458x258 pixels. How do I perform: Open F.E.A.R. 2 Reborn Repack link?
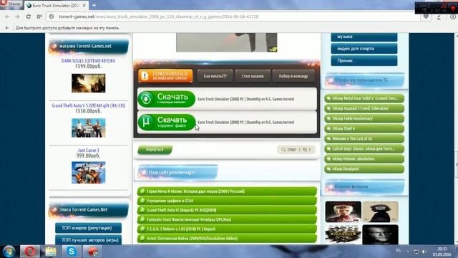tap(227, 229)
